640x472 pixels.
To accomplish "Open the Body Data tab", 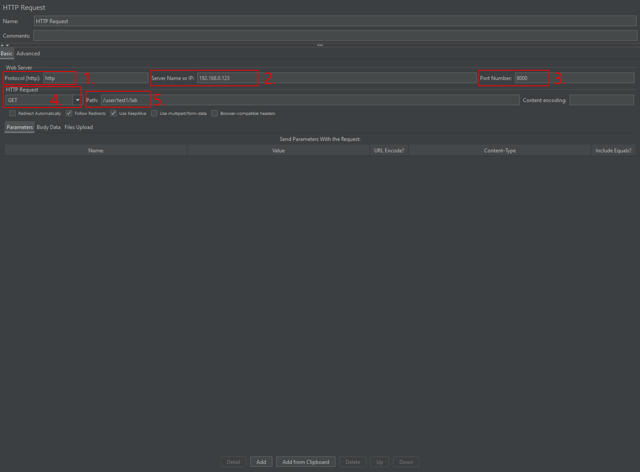I will click(x=49, y=127).
